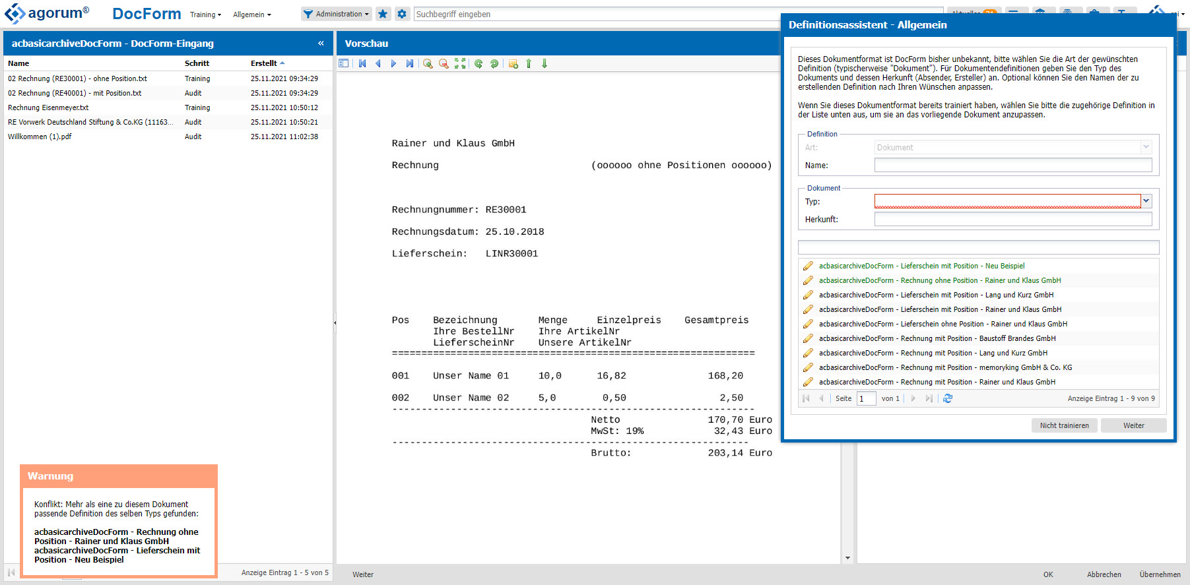
Task: Click the Übernehmen button
Action: tap(1160, 574)
